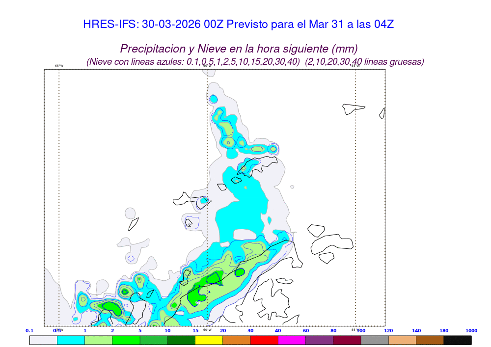This screenshot has height=347, width=491.
Task: Click the red 30–40 mm legend swatch
Action: 264,340
